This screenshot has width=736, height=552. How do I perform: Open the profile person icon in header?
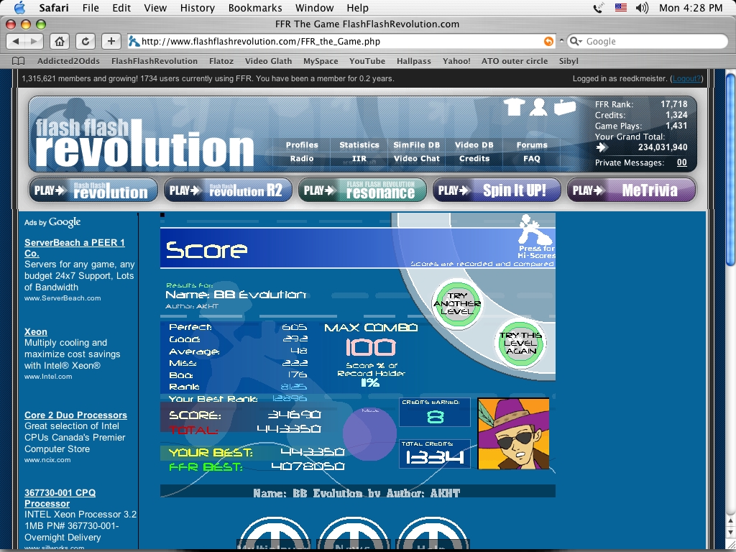coord(538,107)
